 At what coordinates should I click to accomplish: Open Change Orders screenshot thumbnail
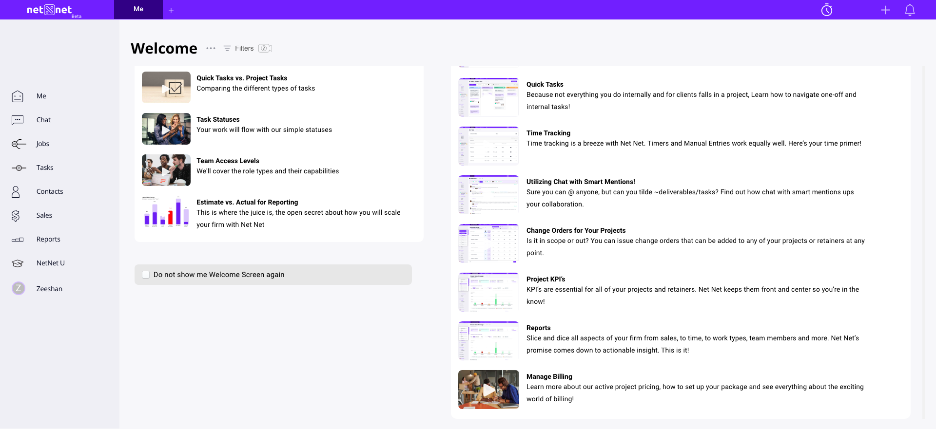(x=488, y=243)
